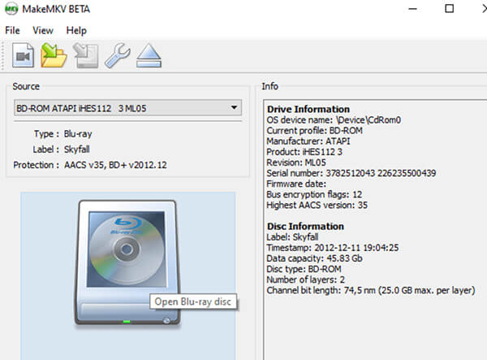The height and width of the screenshot is (360, 487).
Task: Select the Protection value AACS v35 text
Action: [x=115, y=165]
